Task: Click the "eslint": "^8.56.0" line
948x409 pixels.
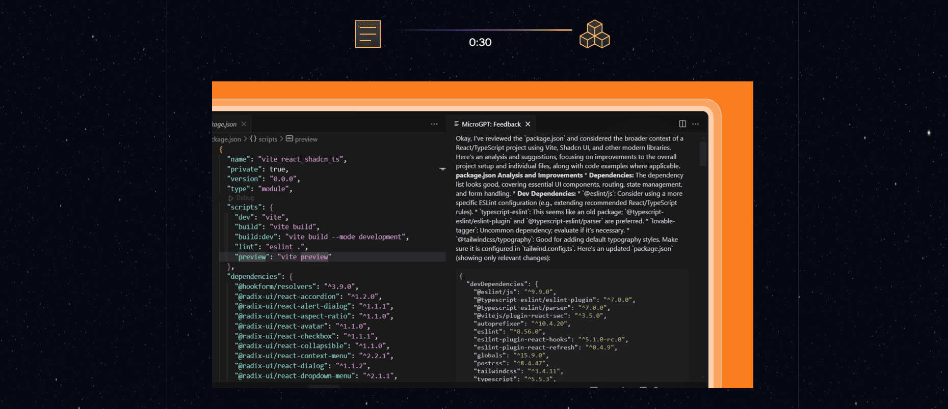Action: [509, 332]
